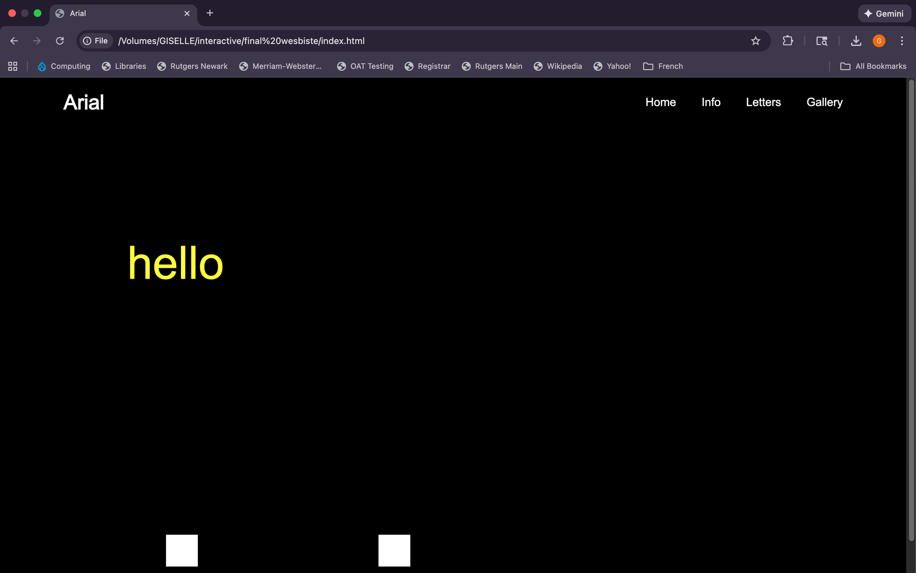Click the Google Lens screen search icon
The image size is (916, 573).
(822, 41)
